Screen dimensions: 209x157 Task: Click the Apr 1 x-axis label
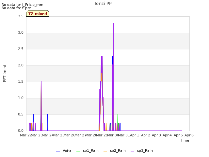pyautogui.click(x=135, y=135)
